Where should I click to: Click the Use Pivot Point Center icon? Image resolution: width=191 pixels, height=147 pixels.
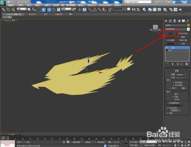point(74,10)
